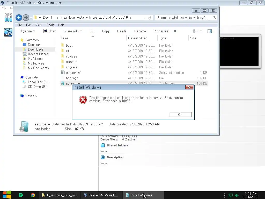Open Chrome from the taskbar
The image size is (265, 199).
pos(33,195)
